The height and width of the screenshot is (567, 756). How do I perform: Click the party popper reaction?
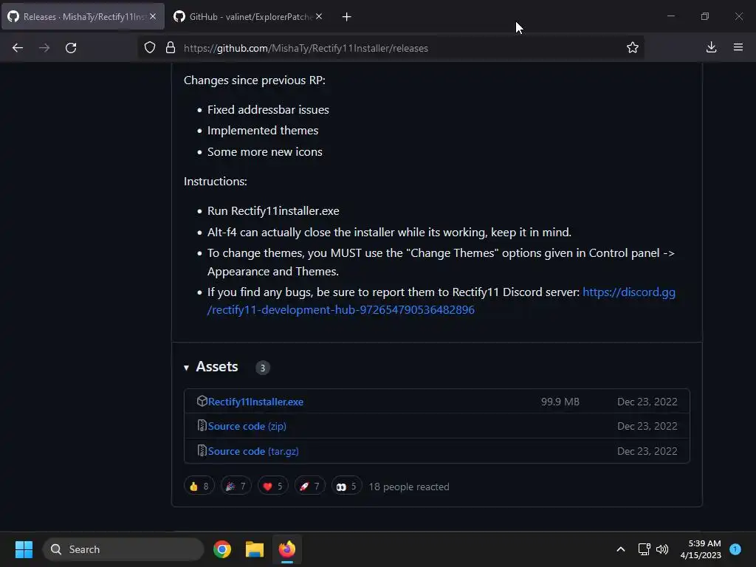click(236, 486)
